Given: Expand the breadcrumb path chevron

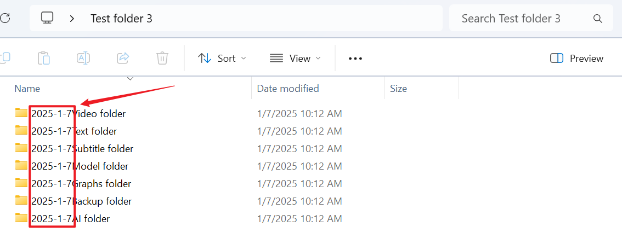Looking at the screenshot, I should click(72, 19).
